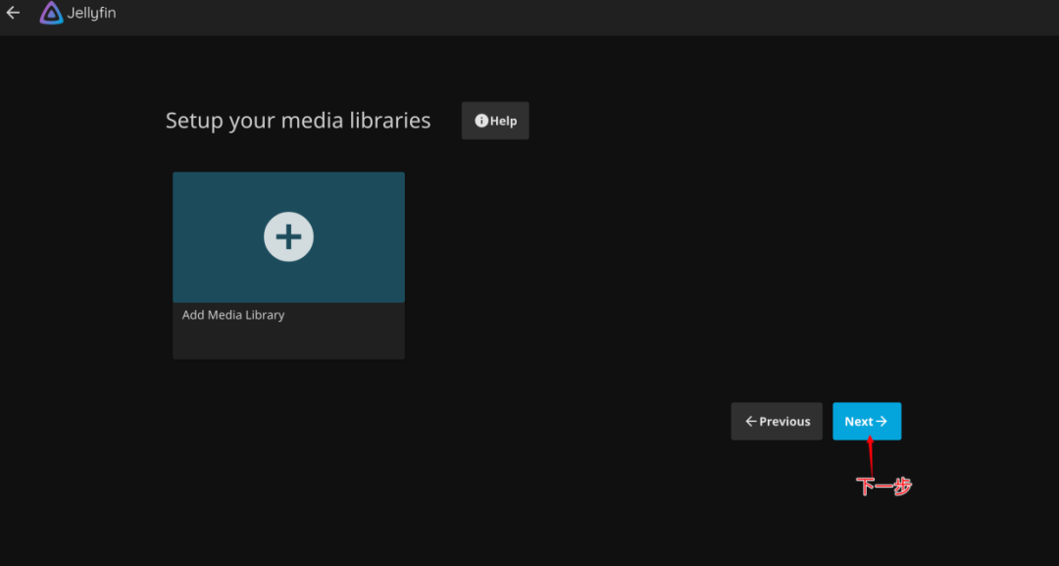The image size is (1059, 566).
Task: Click the 'Setup your media libraries' heading
Action: click(298, 121)
